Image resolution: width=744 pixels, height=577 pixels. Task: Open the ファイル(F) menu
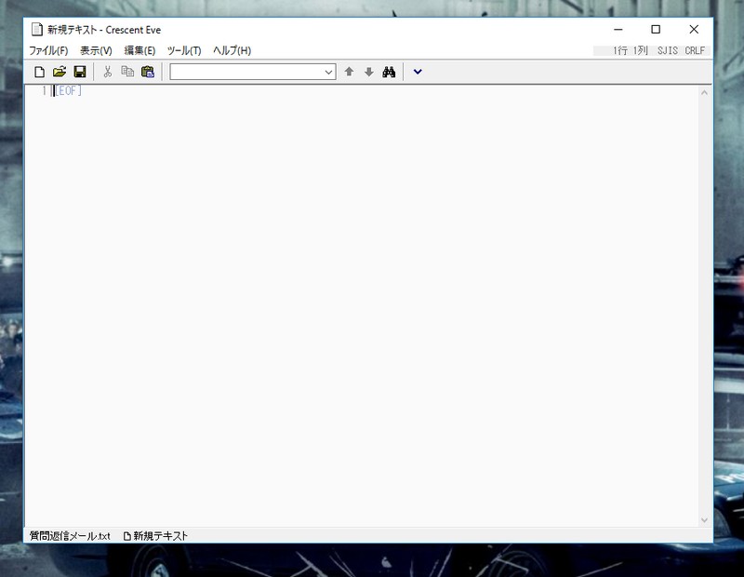[48, 50]
